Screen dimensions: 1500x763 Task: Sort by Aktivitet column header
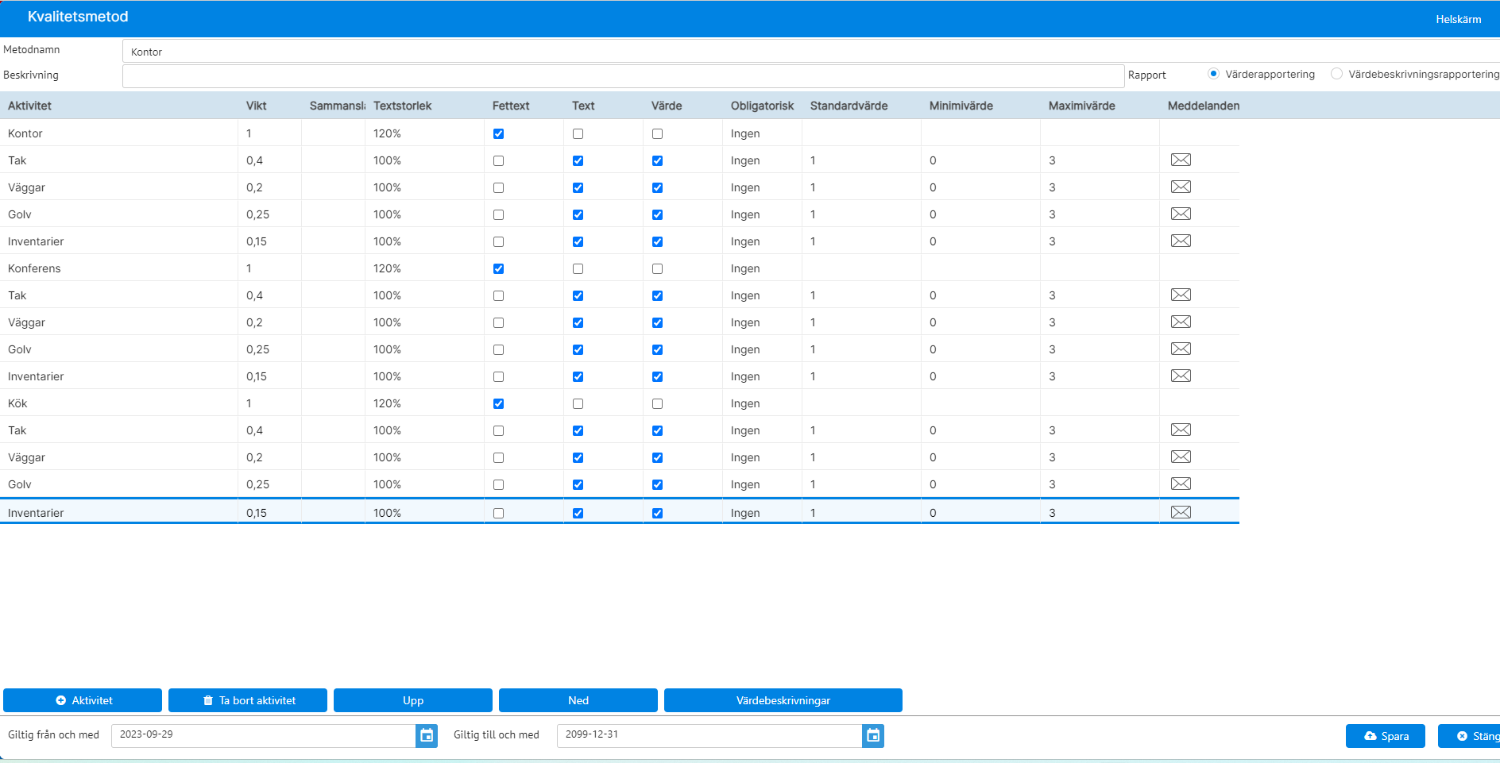[29, 106]
